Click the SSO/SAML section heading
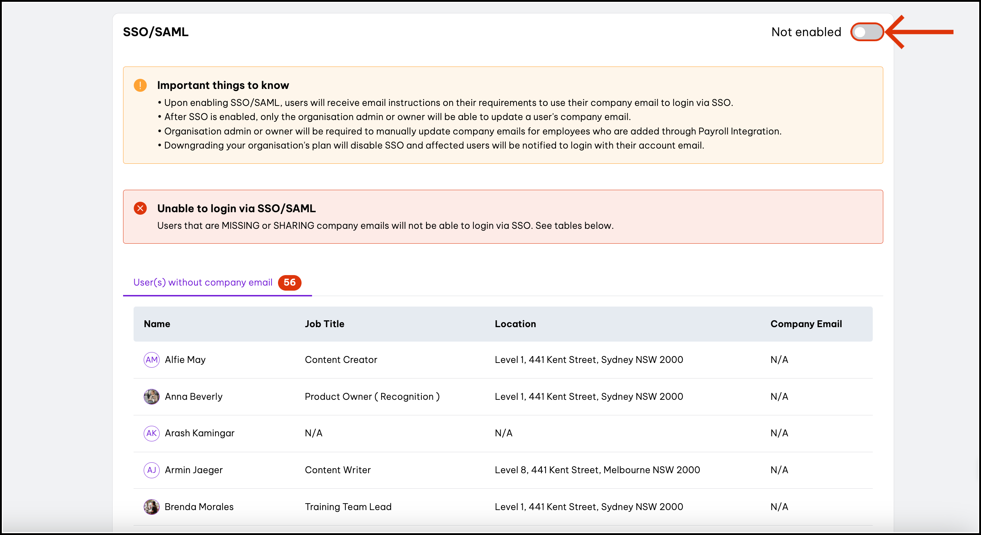 tap(155, 32)
